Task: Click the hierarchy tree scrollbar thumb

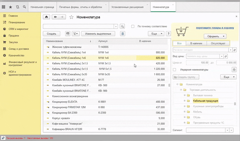Action: click(235, 104)
